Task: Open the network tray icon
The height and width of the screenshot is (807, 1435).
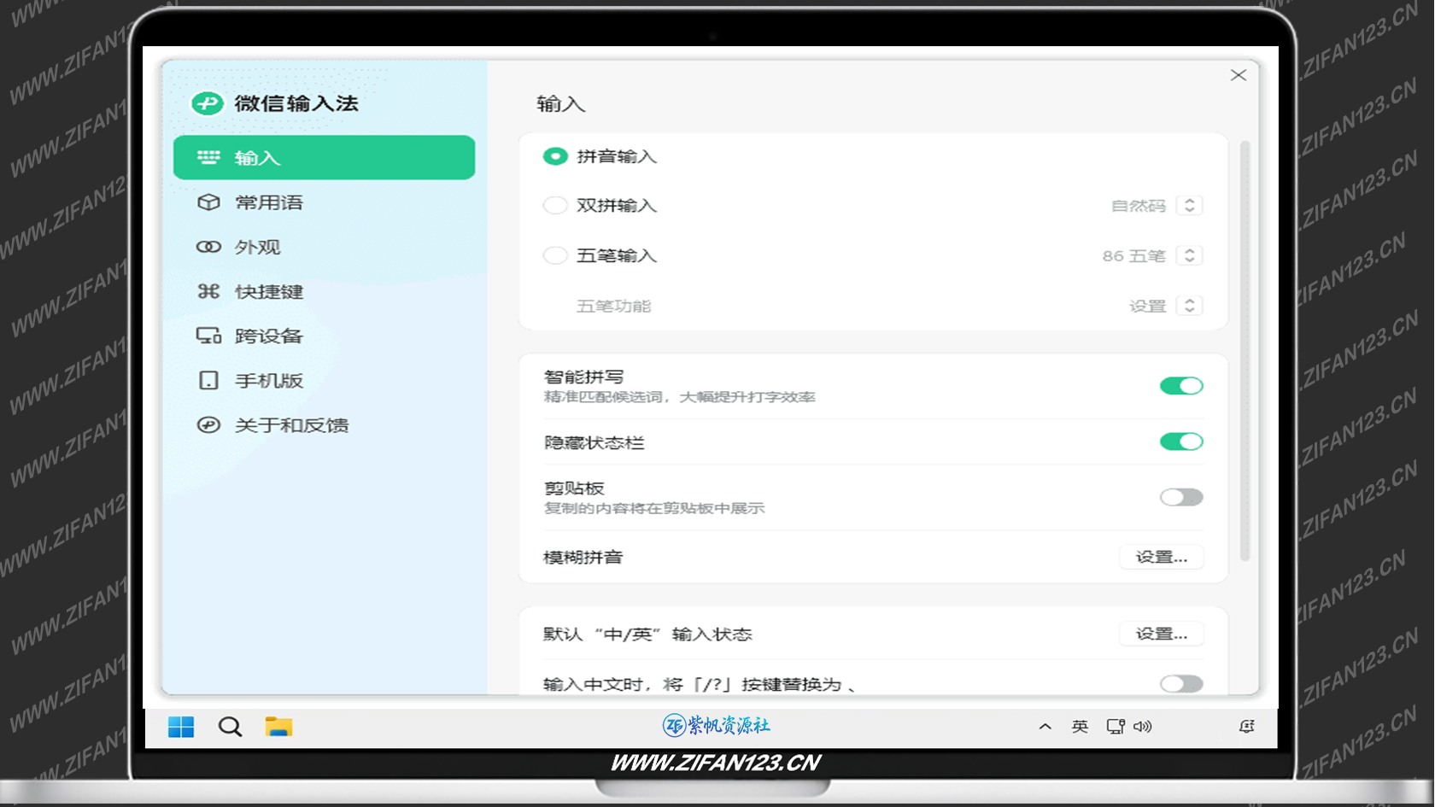Action: (x=1115, y=727)
